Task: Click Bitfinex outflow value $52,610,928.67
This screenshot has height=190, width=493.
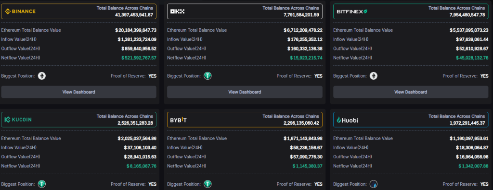Action: click(472, 48)
